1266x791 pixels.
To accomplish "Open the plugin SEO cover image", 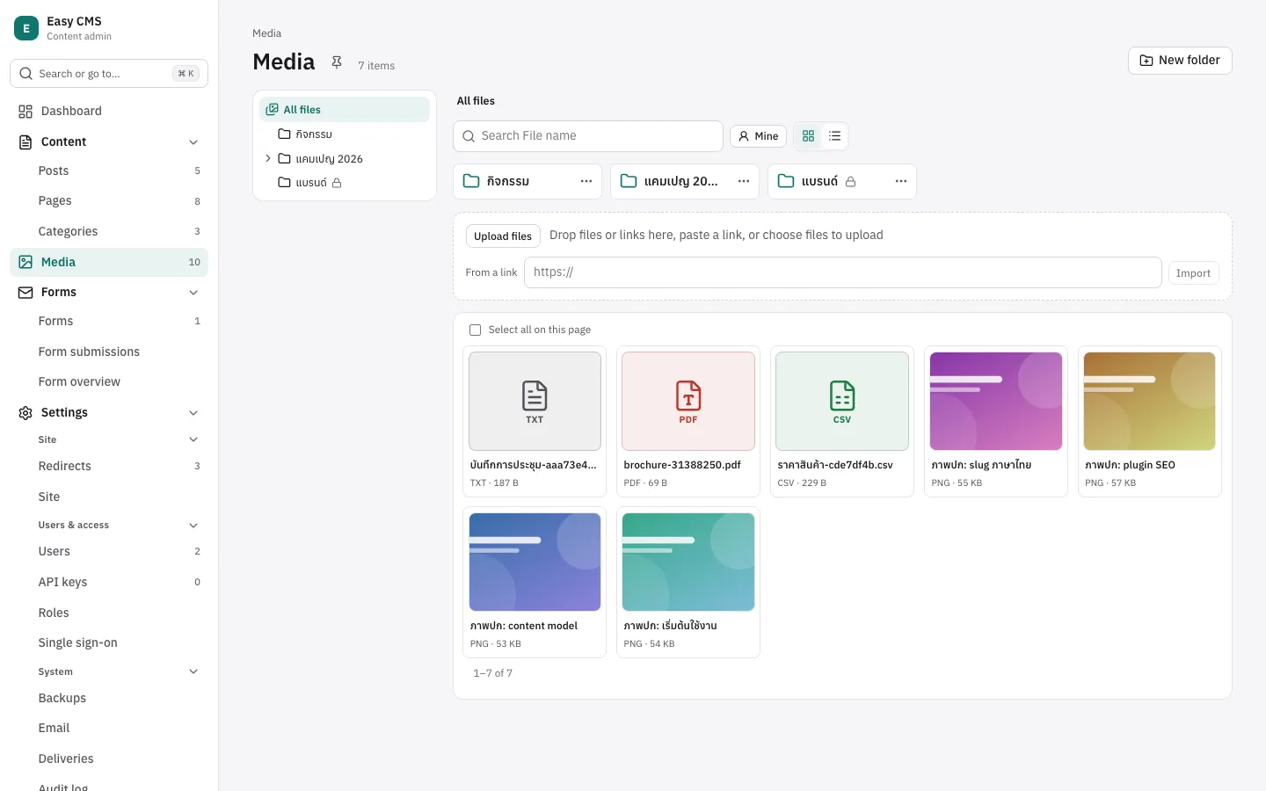I will (1150, 402).
